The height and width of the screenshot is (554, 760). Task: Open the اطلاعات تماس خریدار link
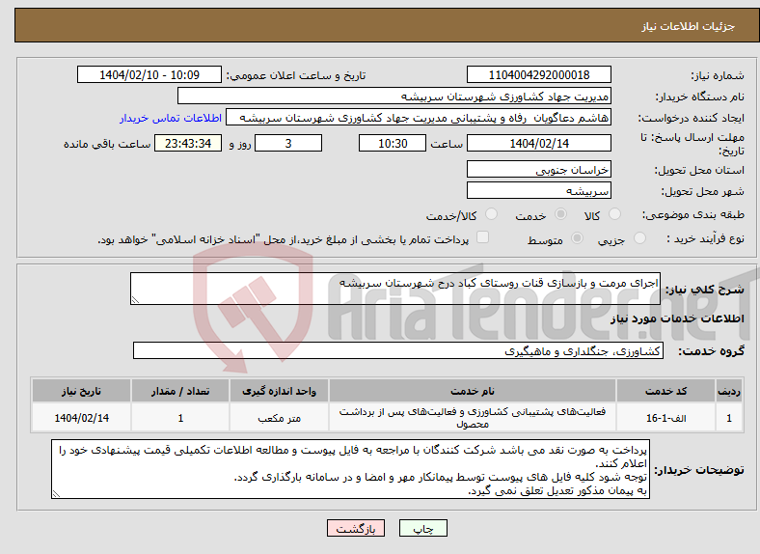[x=171, y=118]
